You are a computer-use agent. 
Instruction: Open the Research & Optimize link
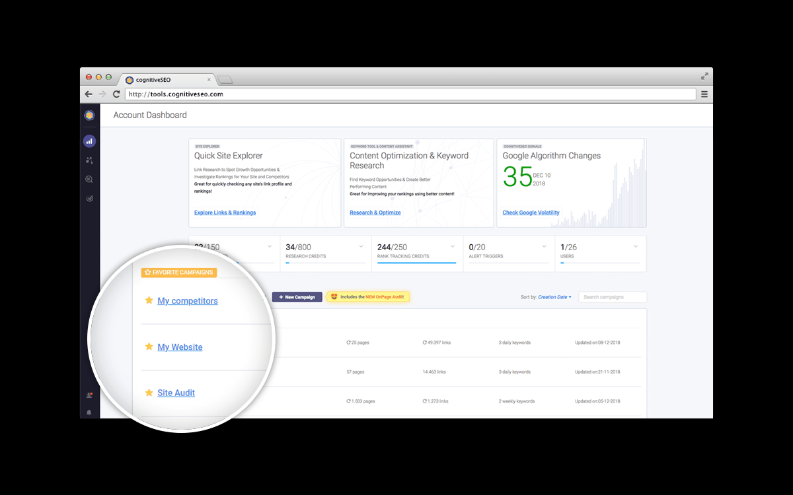click(x=375, y=213)
